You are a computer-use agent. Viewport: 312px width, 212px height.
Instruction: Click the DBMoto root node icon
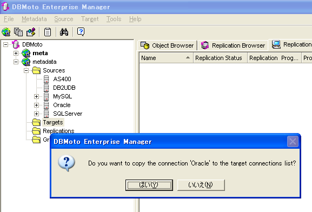click(16, 44)
